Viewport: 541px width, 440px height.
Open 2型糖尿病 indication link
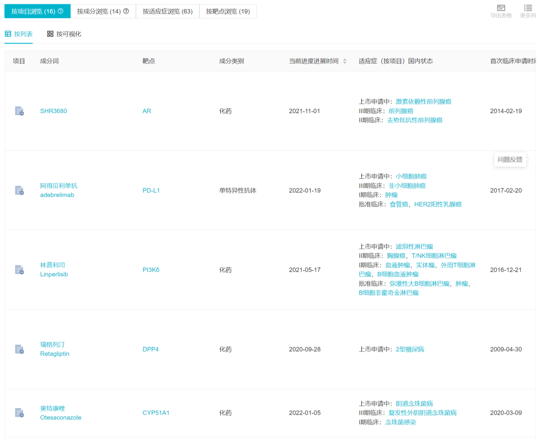coord(410,349)
